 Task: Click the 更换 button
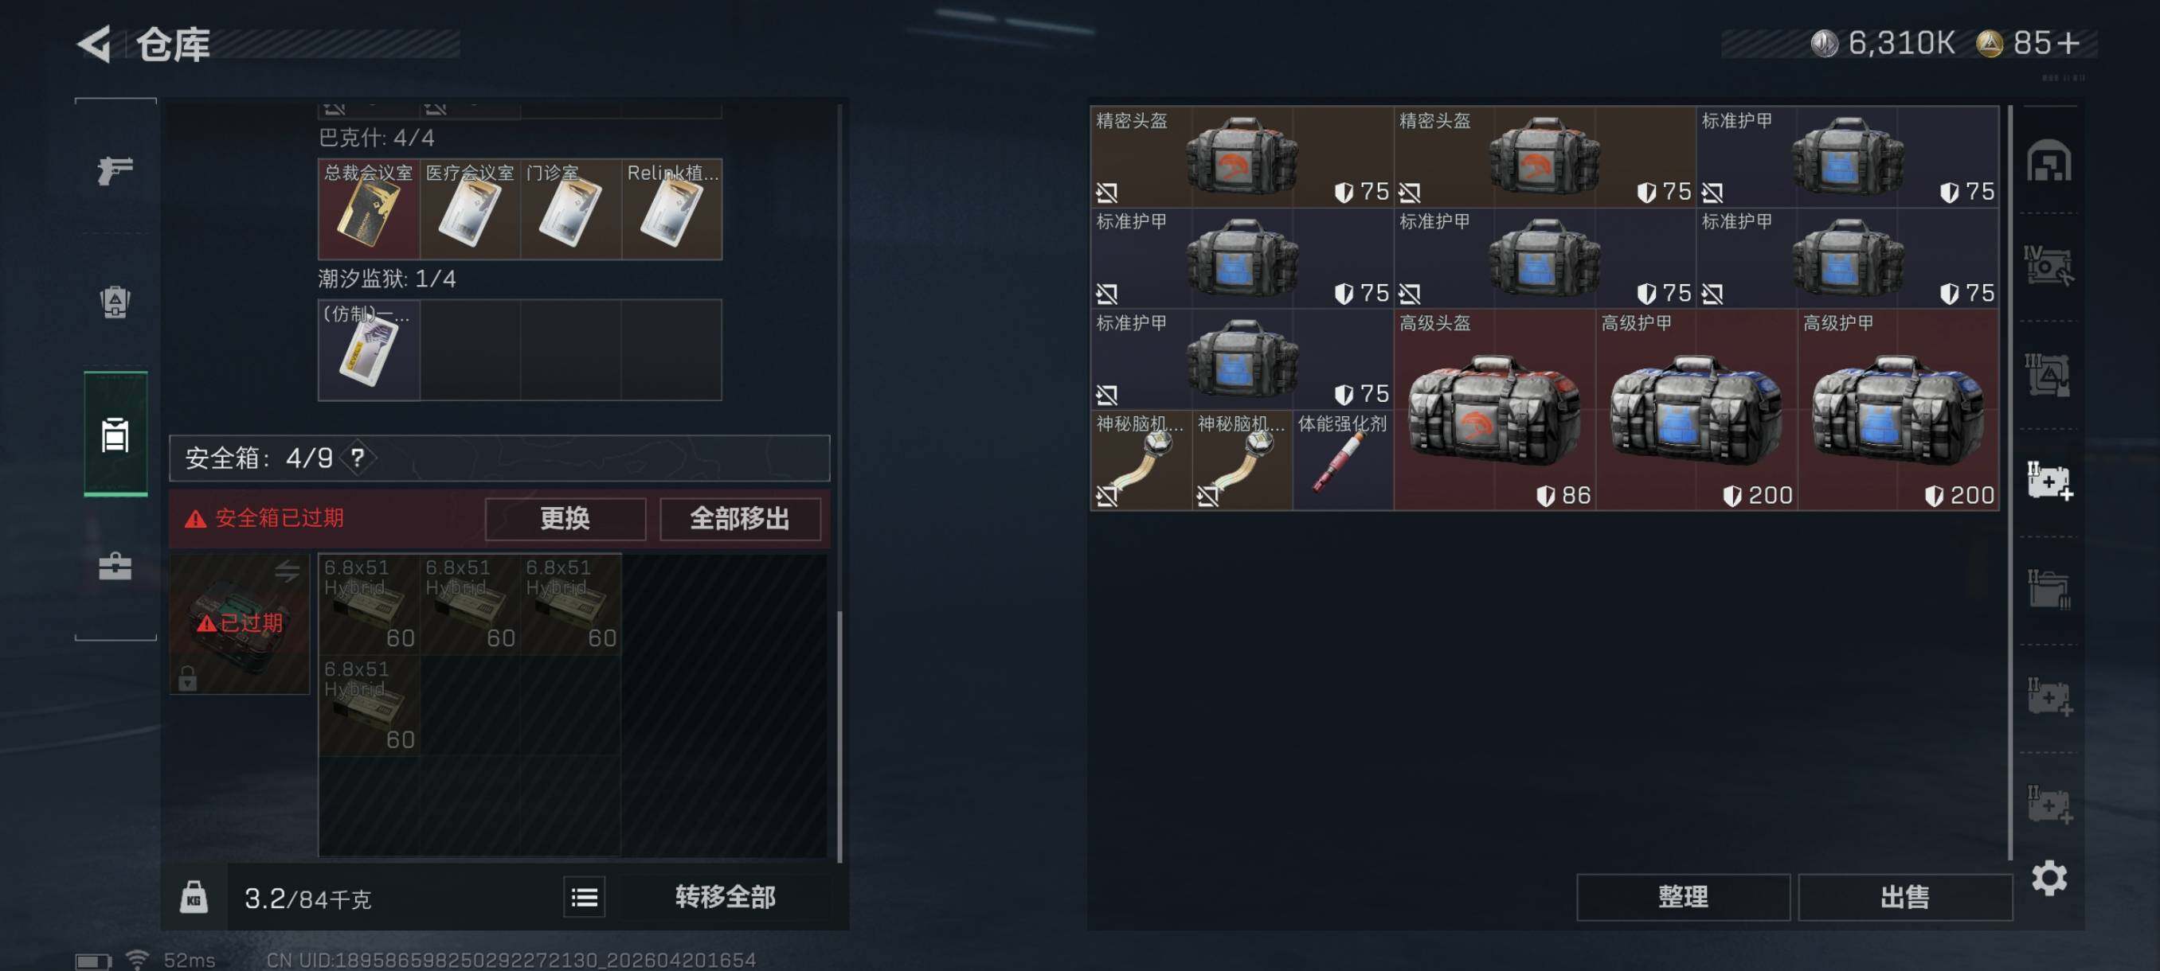(565, 519)
